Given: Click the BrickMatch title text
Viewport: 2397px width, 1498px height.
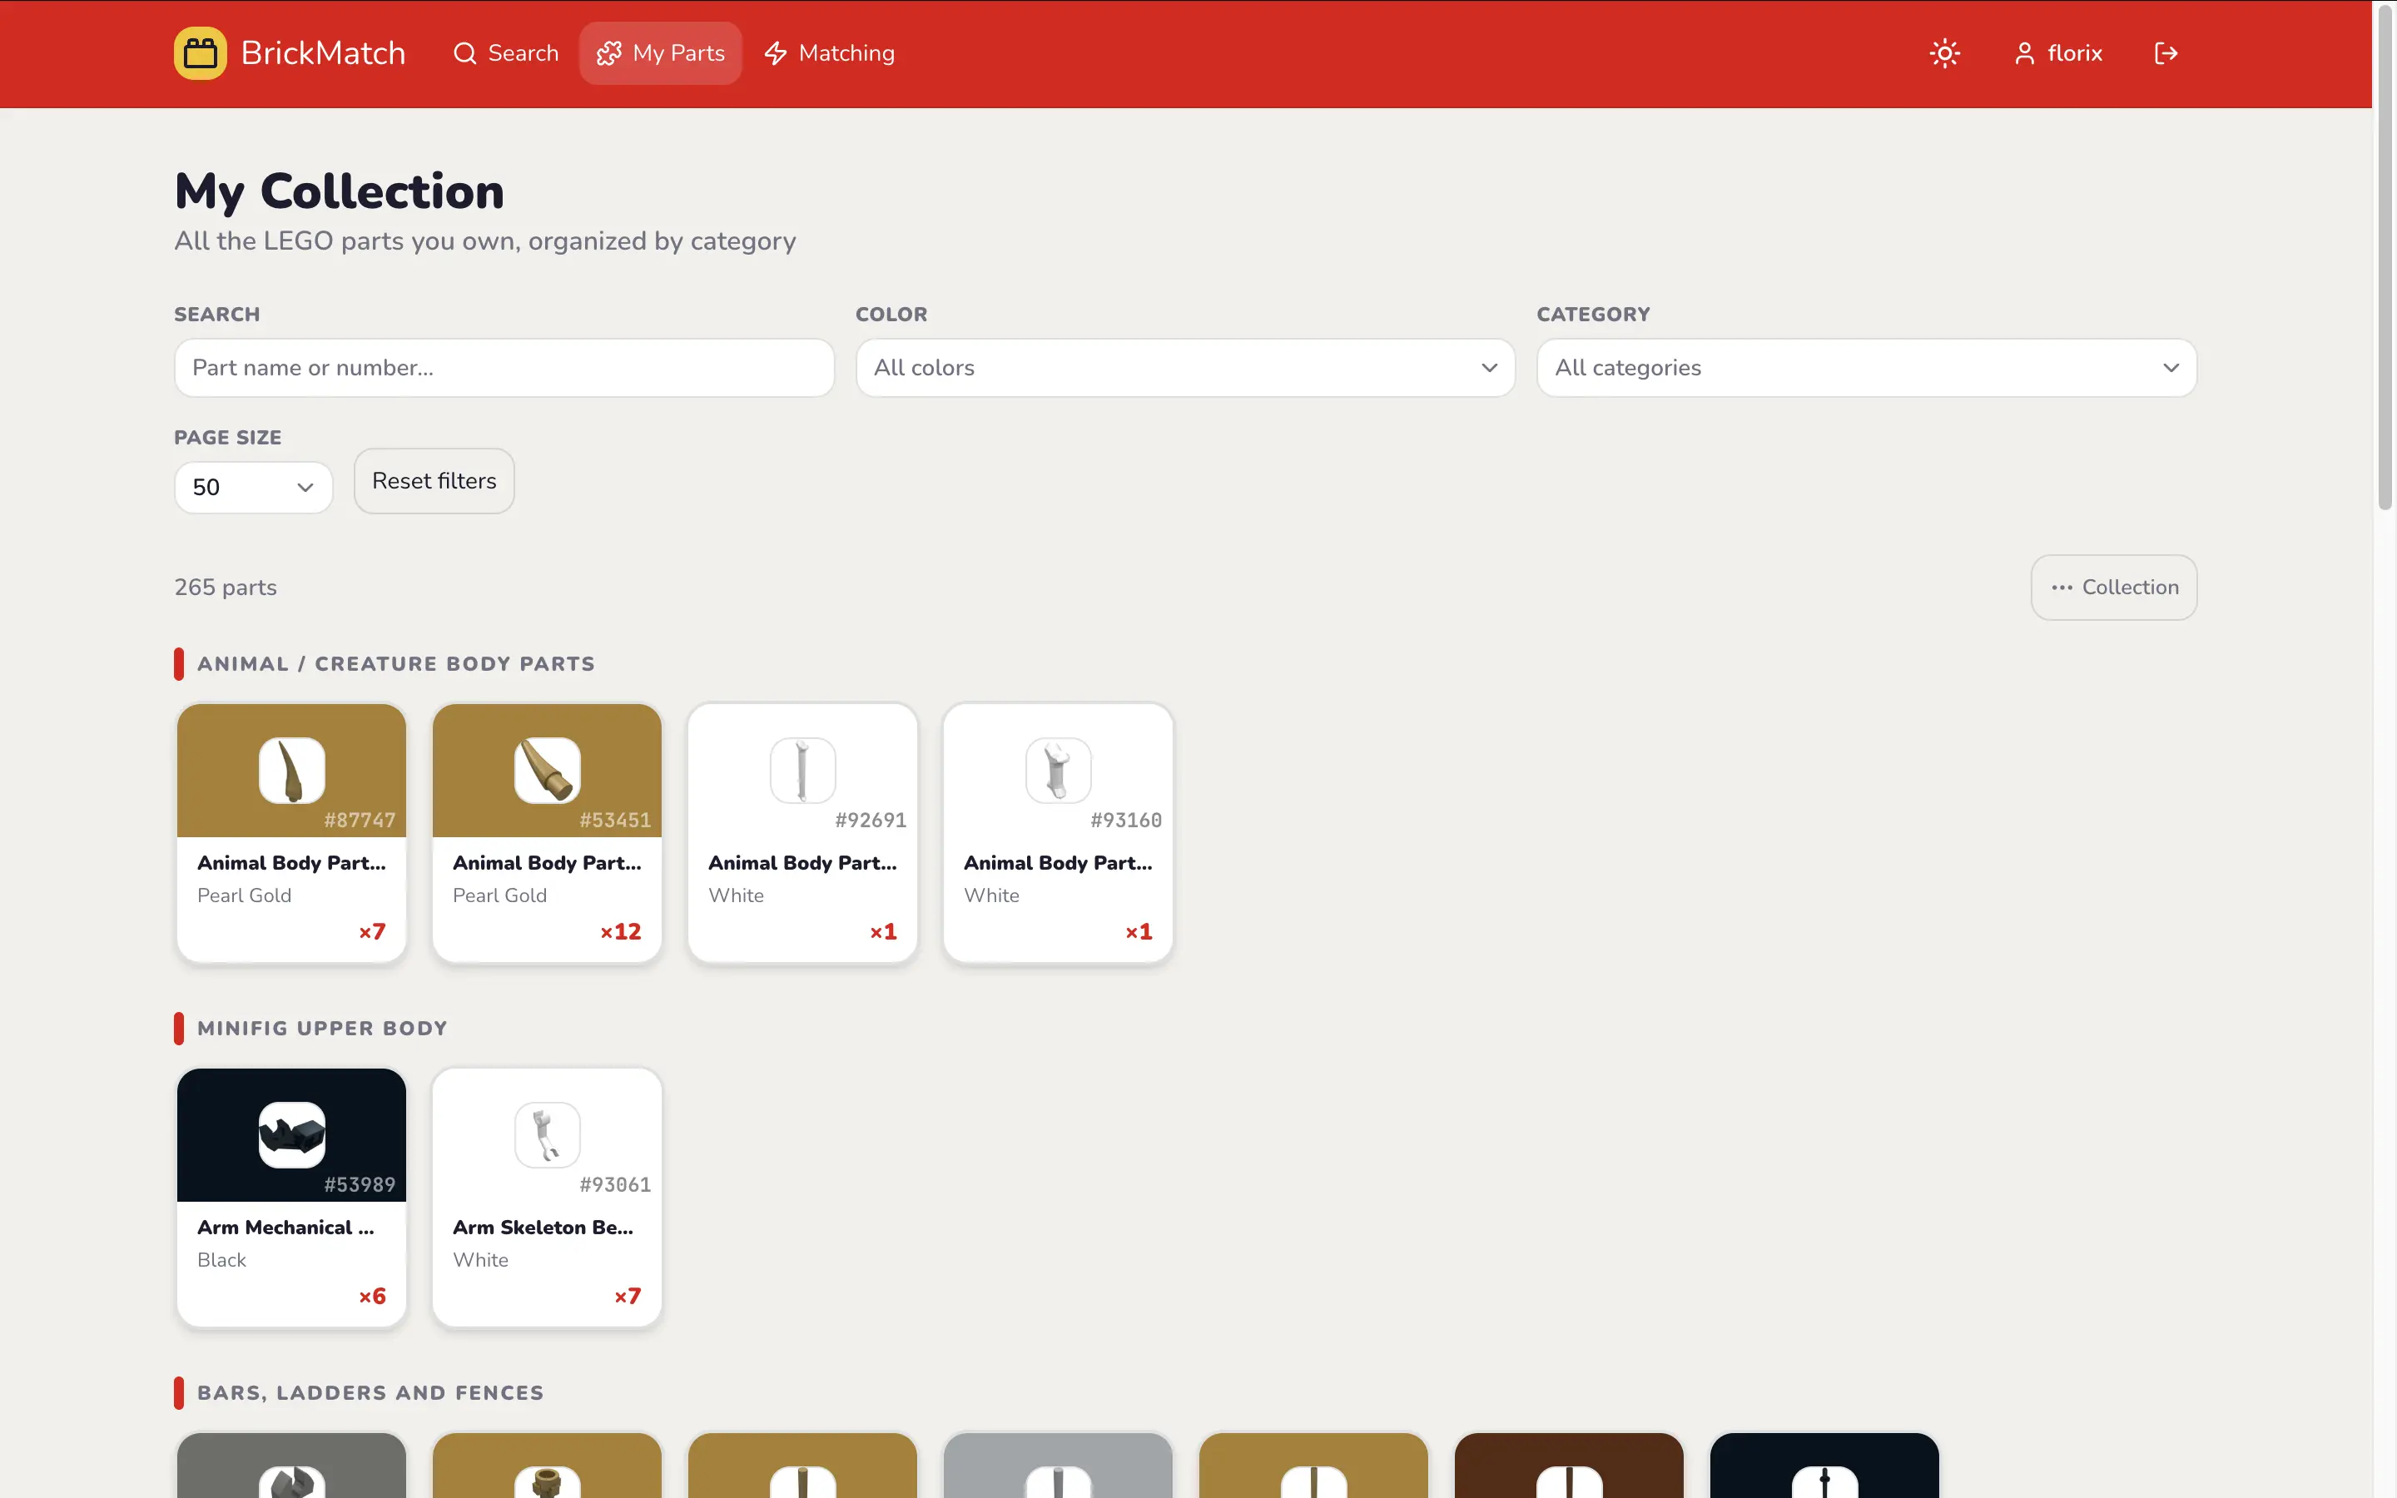Looking at the screenshot, I should click(323, 53).
